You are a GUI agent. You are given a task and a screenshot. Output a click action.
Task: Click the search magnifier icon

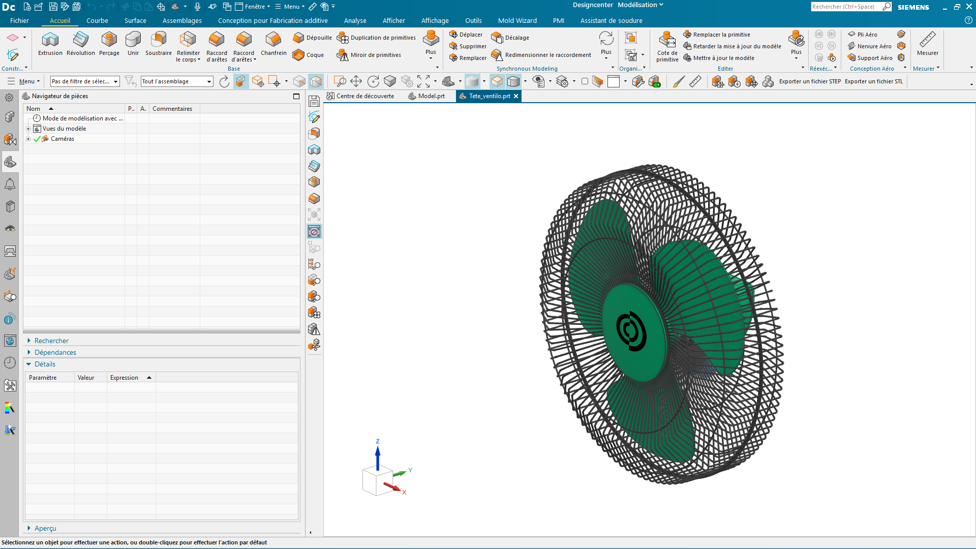click(x=887, y=7)
